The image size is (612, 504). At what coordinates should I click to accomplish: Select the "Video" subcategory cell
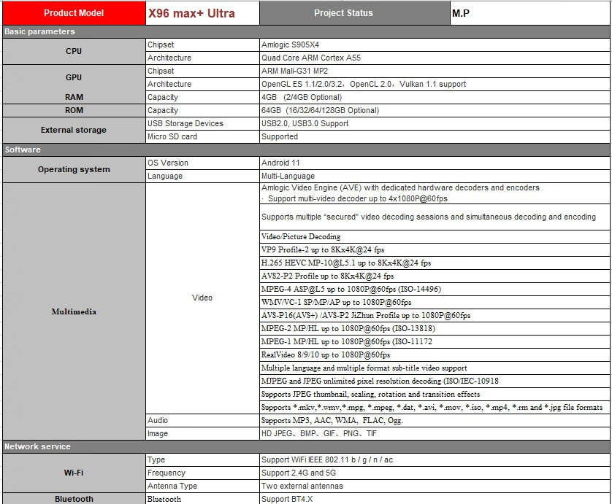point(202,298)
